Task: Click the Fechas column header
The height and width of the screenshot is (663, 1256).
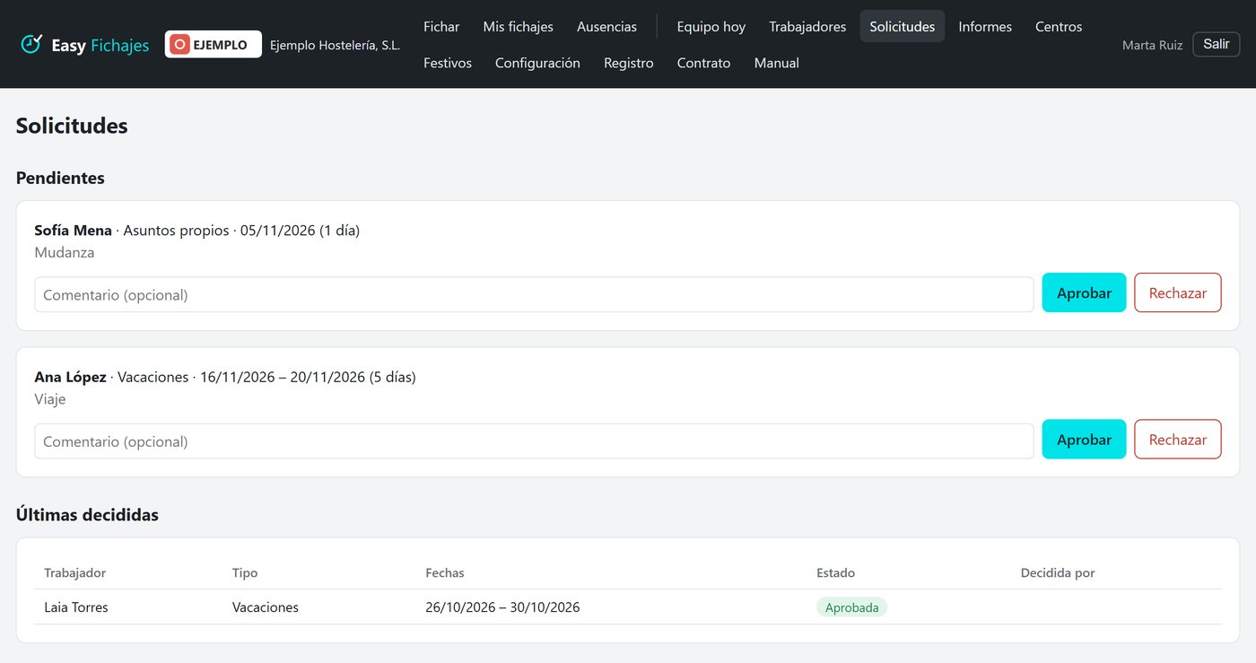Action: click(x=445, y=572)
